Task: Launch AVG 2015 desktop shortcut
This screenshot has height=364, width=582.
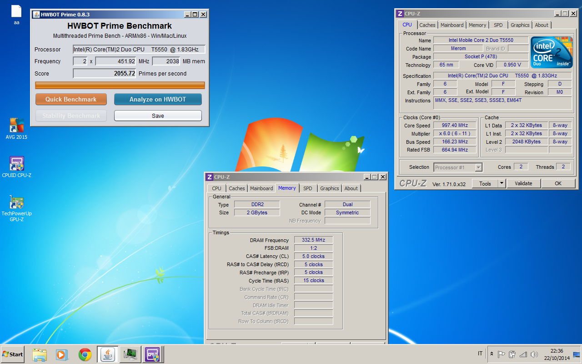Action: [x=16, y=129]
